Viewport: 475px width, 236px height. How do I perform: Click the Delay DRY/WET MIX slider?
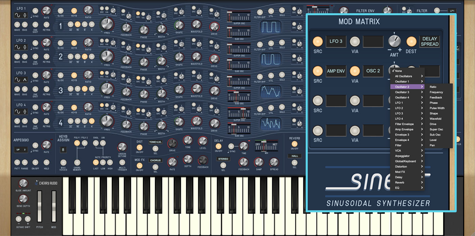click(266, 146)
